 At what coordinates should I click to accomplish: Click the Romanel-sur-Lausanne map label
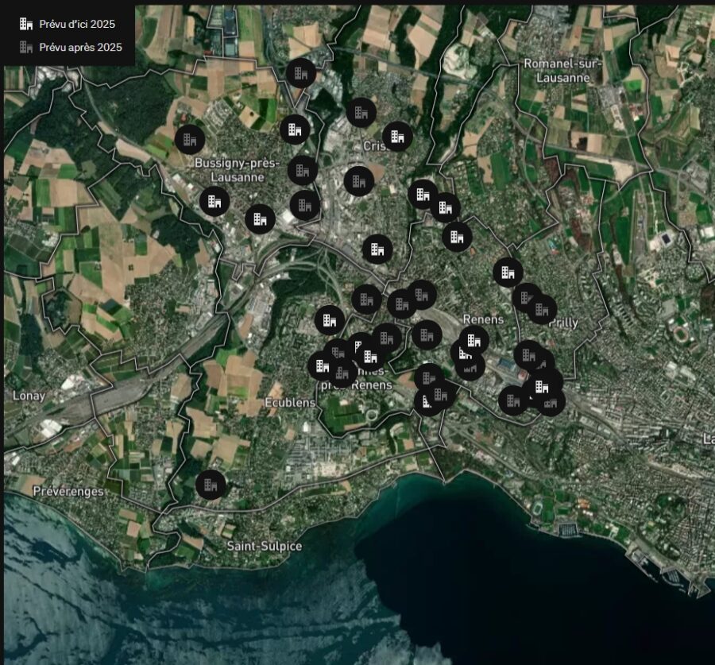(562, 70)
